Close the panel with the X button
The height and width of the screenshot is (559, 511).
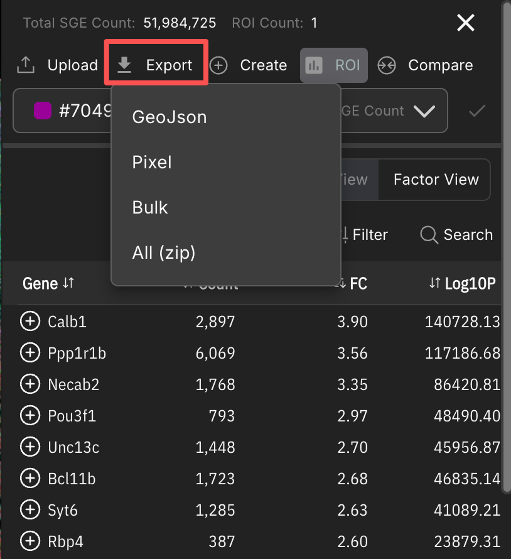pos(466,23)
